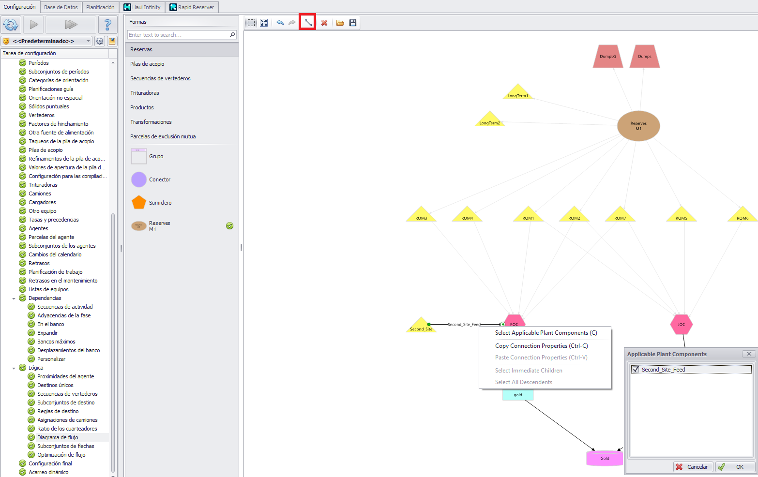
Task: Switch to the Base de Datos tab
Action: pos(61,7)
